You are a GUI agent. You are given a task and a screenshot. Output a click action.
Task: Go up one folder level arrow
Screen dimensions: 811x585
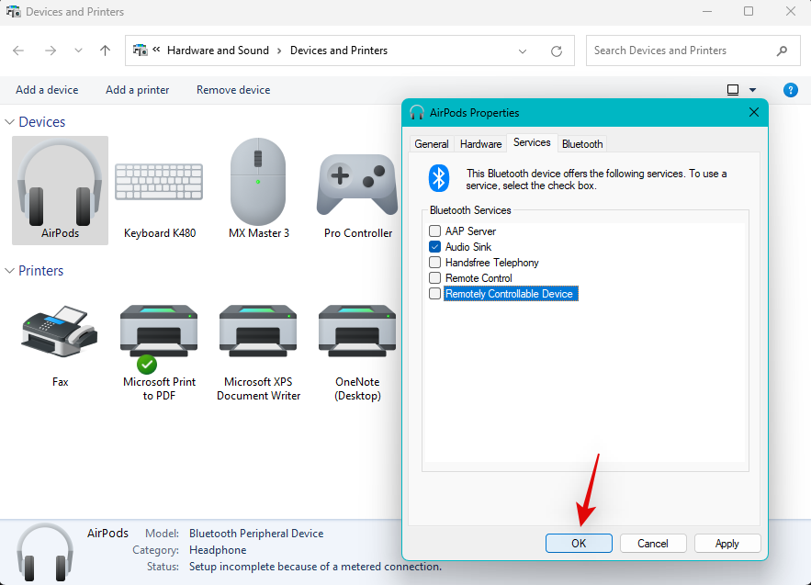click(105, 51)
